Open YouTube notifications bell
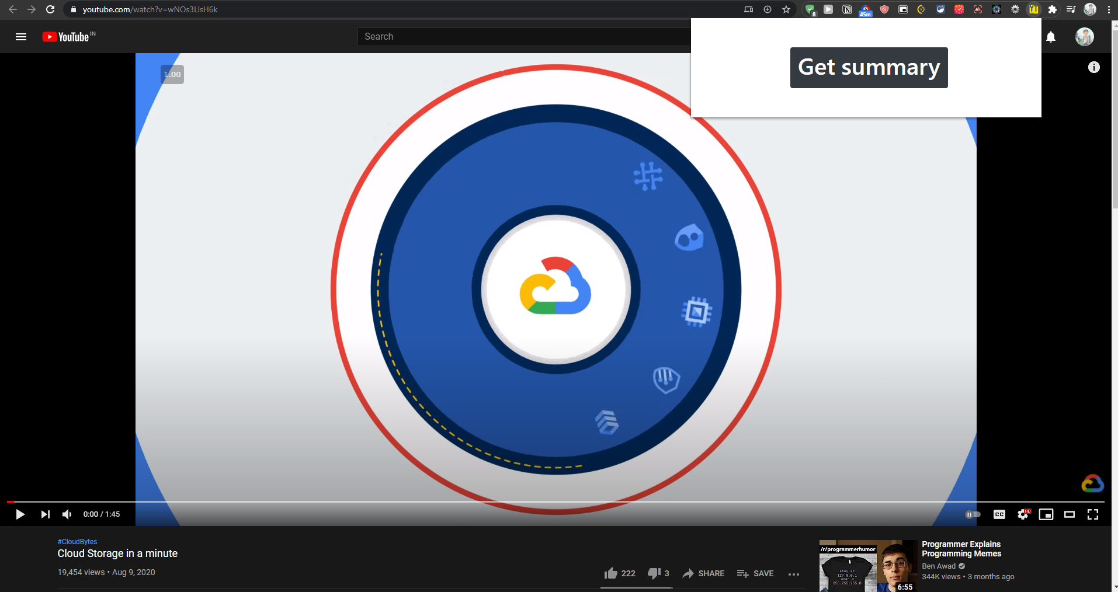This screenshot has height=592, width=1118. click(x=1051, y=37)
